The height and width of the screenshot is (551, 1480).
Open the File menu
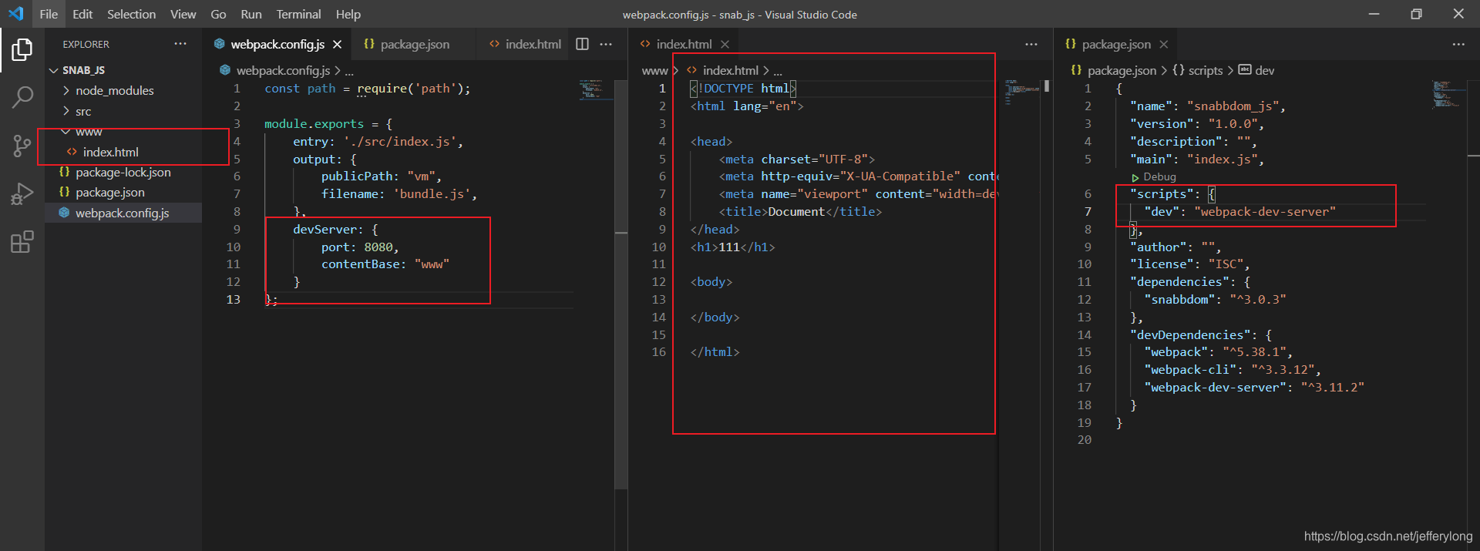[x=49, y=14]
